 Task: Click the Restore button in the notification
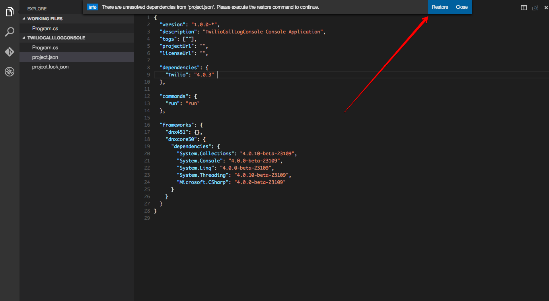click(x=440, y=7)
